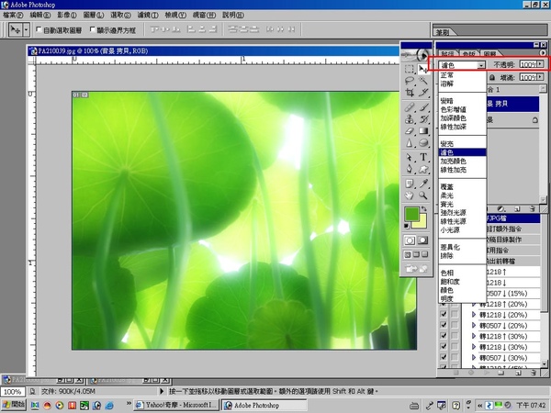Jump to ImageReady button
Image resolution: width=551 pixels, height=413 pixels.
[x=416, y=269]
